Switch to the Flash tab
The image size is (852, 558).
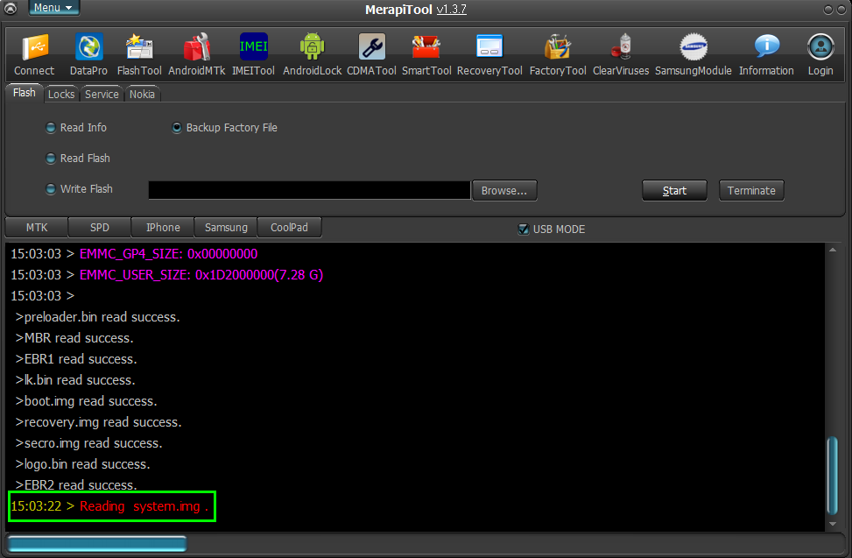[x=24, y=93]
